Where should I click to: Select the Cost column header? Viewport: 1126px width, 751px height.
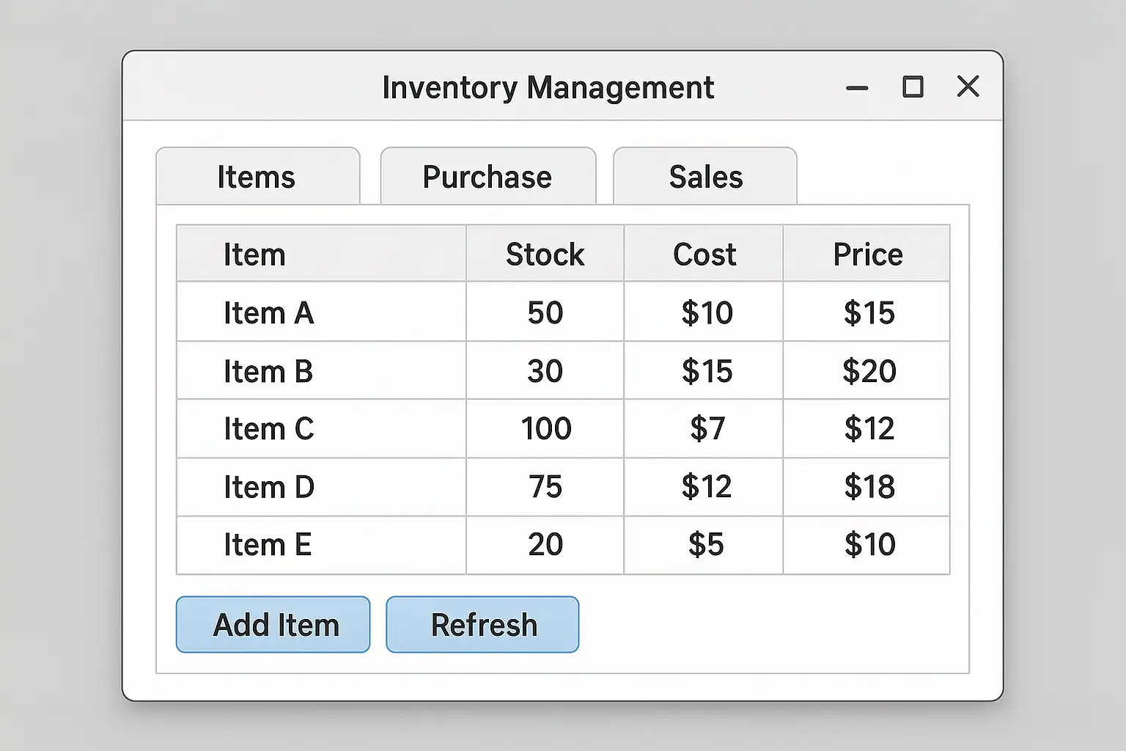pos(704,254)
